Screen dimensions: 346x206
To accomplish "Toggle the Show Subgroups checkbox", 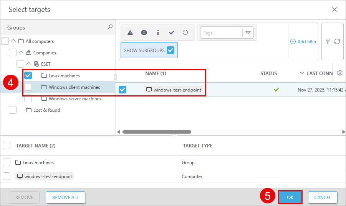I will click(171, 50).
